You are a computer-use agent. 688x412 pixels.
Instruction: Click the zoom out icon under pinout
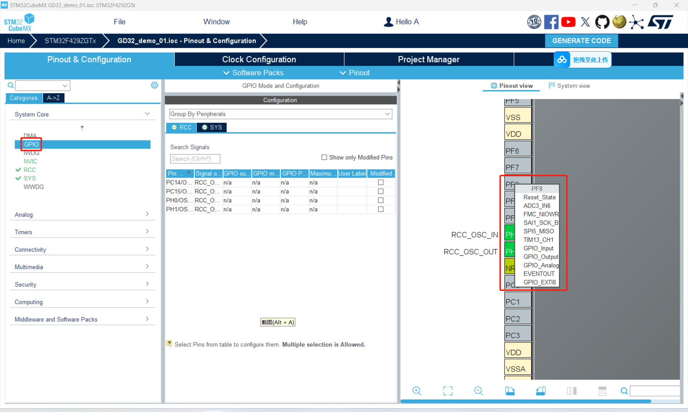pos(478,391)
